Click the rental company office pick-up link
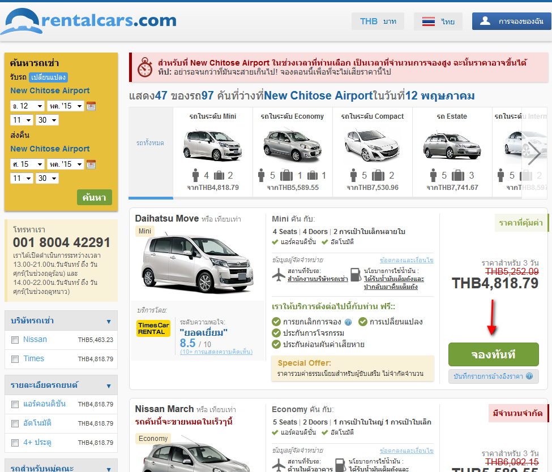552x472 pixels. pyautogui.click(x=318, y=279)
